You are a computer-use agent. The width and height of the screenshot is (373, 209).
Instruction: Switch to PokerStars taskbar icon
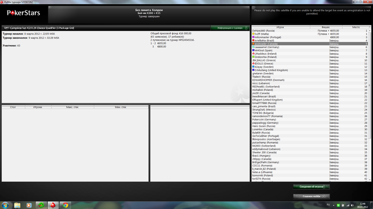[x=53, y=205]
